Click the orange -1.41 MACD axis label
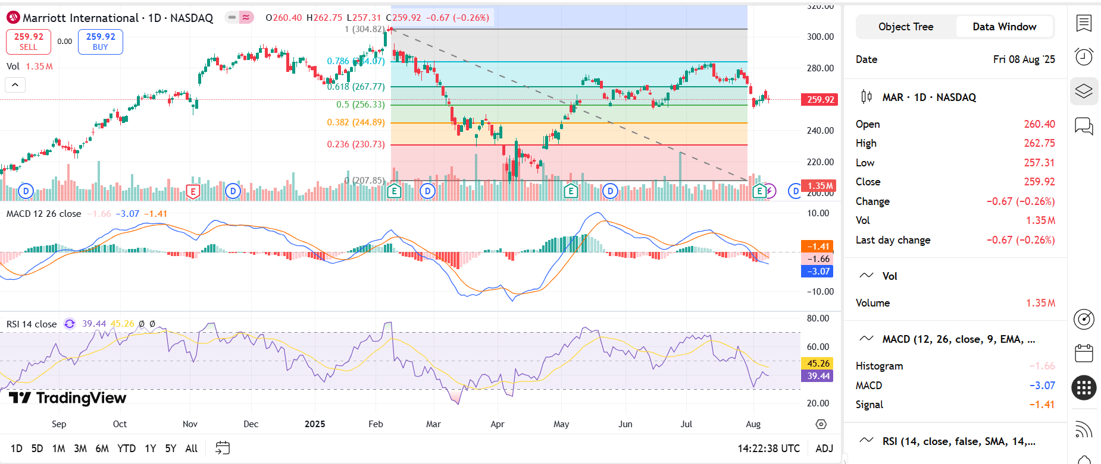 click(x=818, y=247)
